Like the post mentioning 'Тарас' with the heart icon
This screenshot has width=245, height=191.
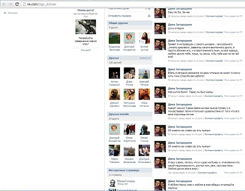coord(241,96)
